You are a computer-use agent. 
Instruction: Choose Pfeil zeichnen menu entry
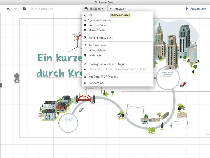pos(118,45)
